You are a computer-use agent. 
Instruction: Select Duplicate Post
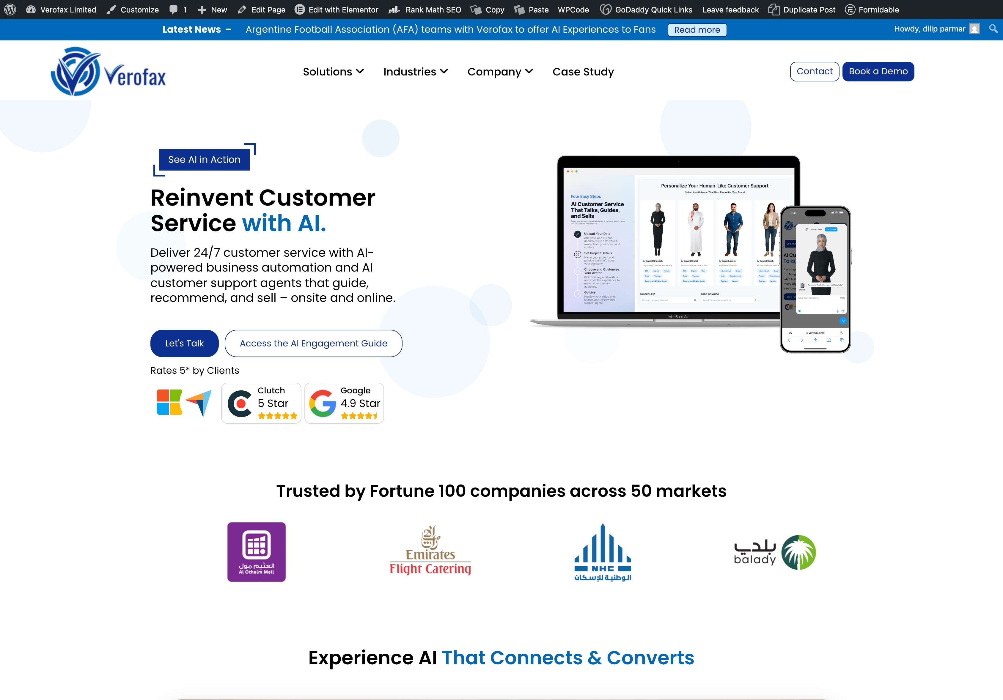click(802, 10)
